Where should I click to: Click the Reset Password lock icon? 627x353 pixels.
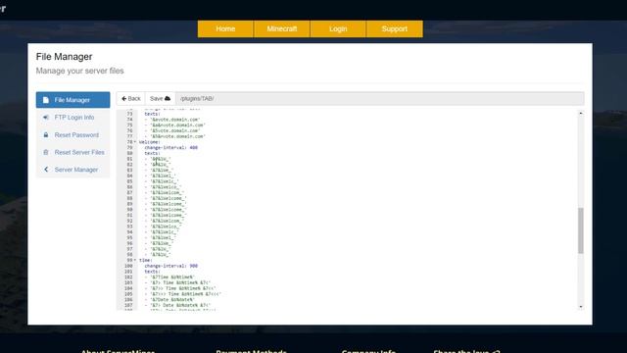point(46,135)
